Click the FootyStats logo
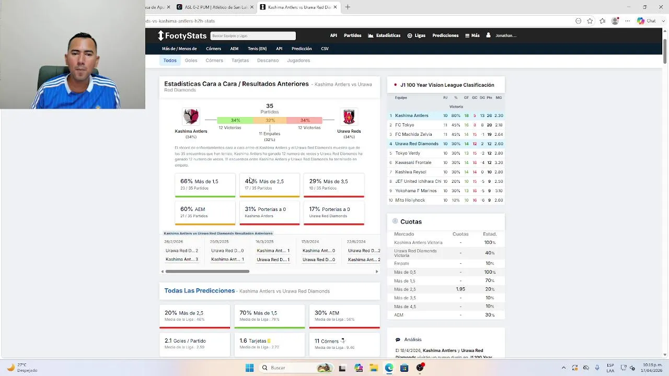Screen dimensions: 669x376 [182, 36]
